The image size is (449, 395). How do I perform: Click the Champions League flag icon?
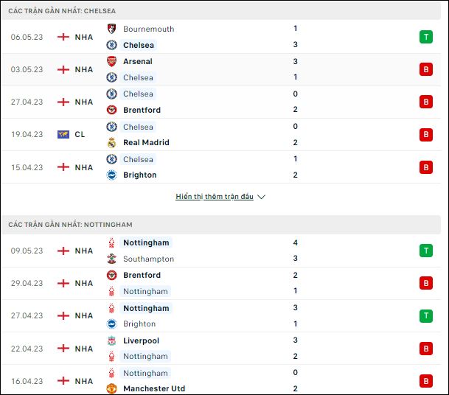[63, 134]
